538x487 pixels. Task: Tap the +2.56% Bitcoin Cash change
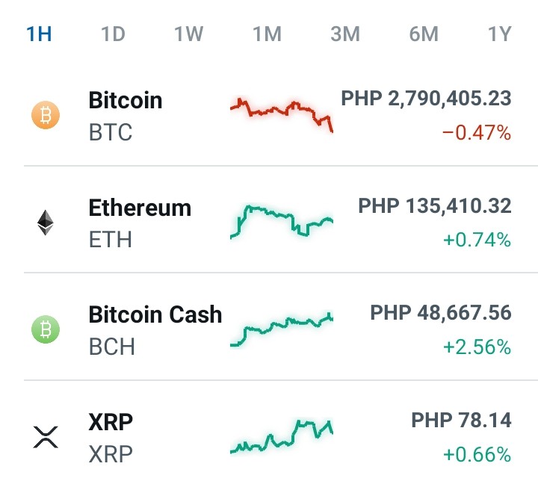point(477,347)
